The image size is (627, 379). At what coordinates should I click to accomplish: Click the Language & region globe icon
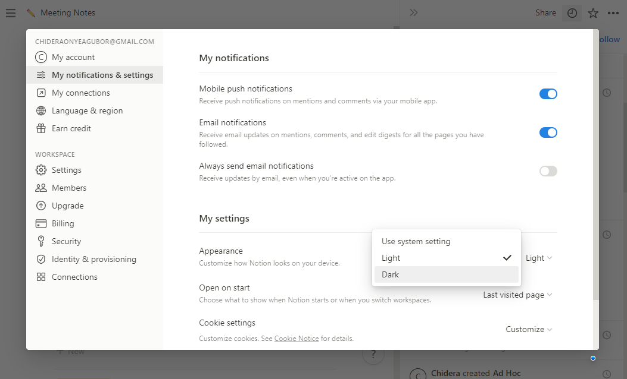tap(40, 110)
